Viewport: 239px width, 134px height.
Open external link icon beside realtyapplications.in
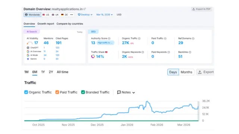tap(84, 9)
